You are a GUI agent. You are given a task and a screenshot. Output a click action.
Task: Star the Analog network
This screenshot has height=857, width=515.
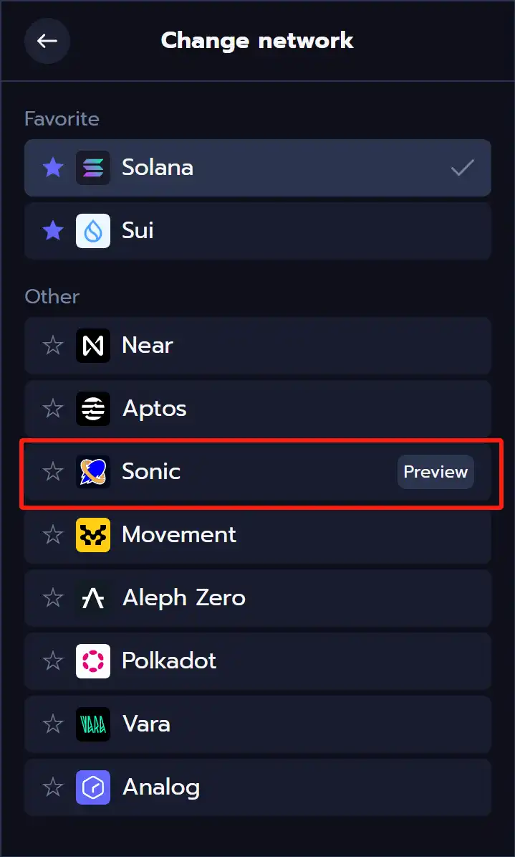(x=53, y=787)
